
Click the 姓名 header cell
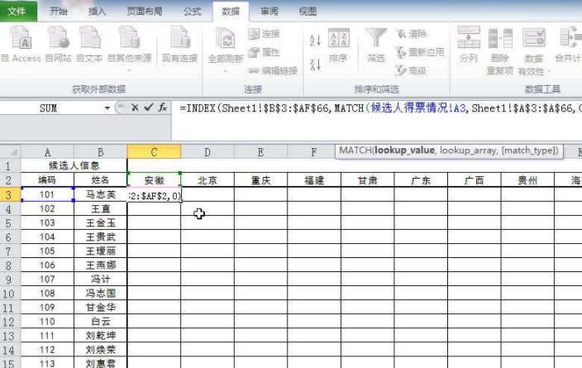[x=100, y=180]
